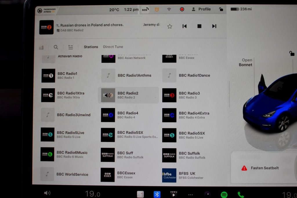Viewport: 297px width, 198px height.
Task: Click the station list scrollbar
Action: click(229, 95)
